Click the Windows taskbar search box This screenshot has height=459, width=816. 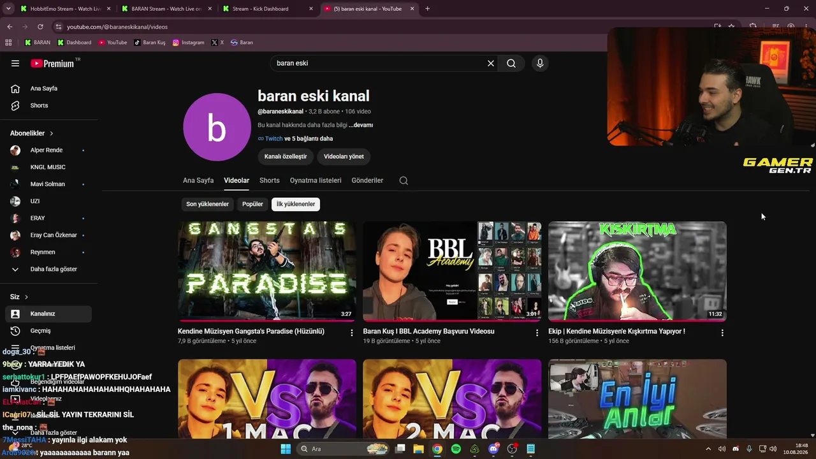344,449
